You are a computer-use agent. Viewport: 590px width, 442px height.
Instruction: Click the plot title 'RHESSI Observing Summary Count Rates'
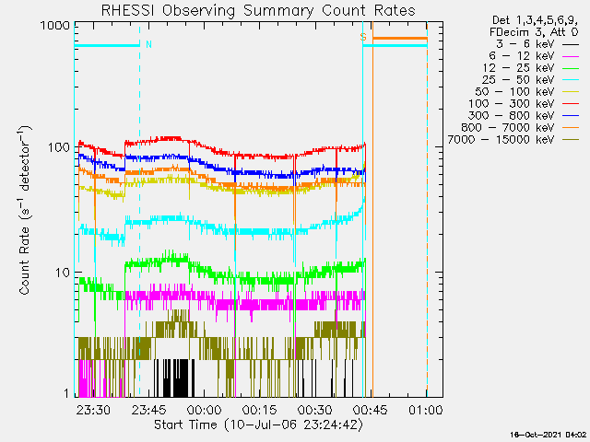(x=258, y=10)
